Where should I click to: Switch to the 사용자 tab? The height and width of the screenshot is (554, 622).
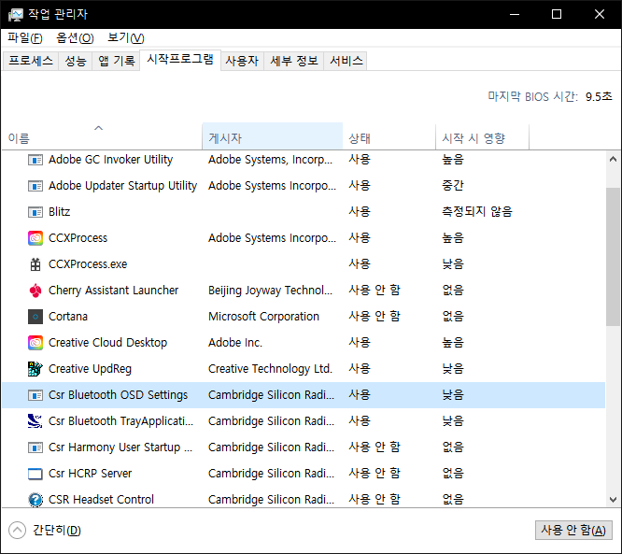[x=242, y=61]
